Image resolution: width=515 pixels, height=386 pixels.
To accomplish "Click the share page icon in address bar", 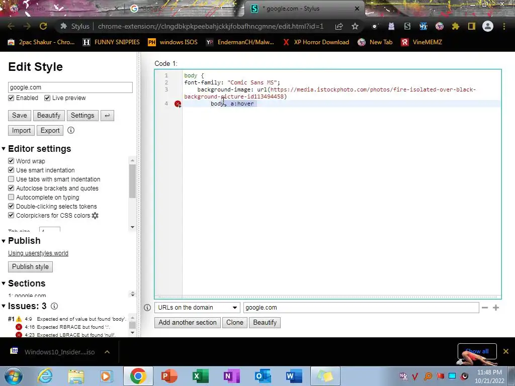I will point(339,26).
